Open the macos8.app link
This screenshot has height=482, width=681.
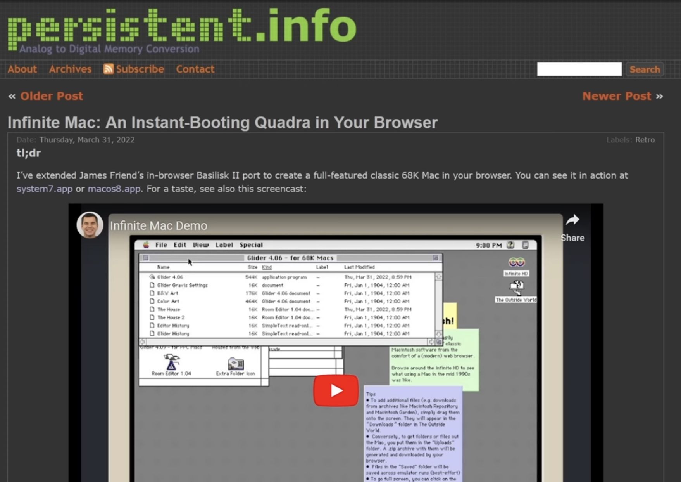pyautogui.click(x=114, y=189)
